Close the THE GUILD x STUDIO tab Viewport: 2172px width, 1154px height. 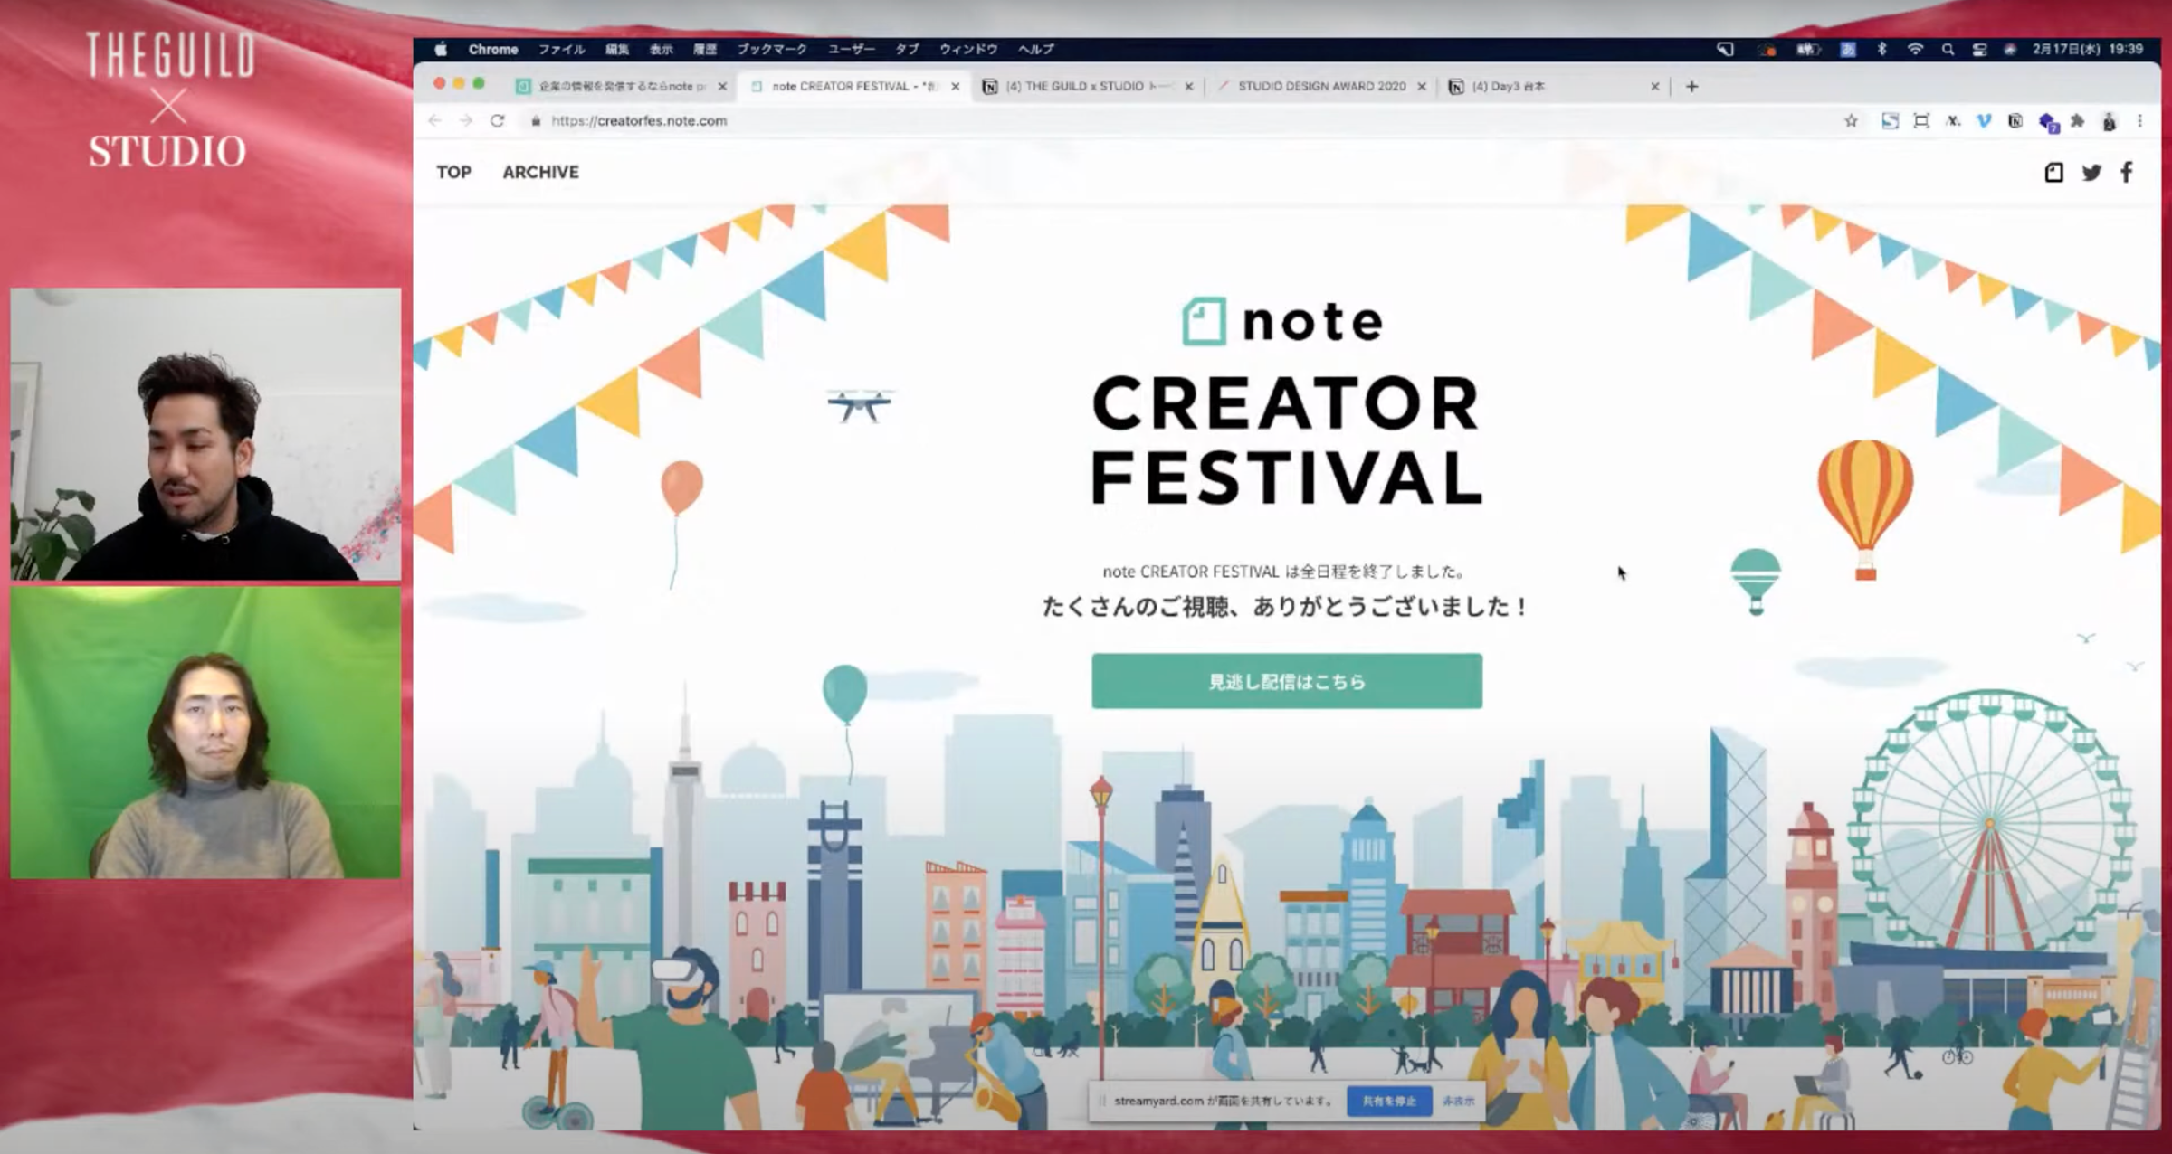click(1188, 86)
